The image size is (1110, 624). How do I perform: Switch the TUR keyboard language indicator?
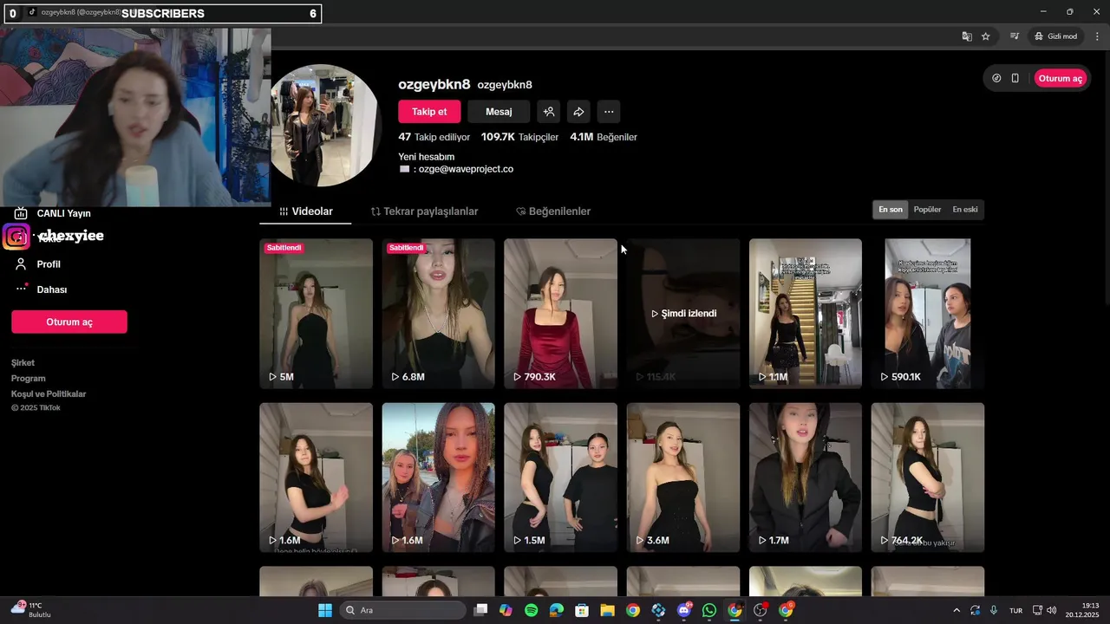point(1015,610)
